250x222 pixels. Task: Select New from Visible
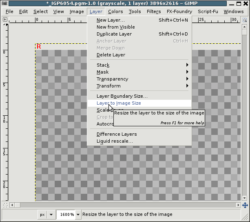[139, 27]
